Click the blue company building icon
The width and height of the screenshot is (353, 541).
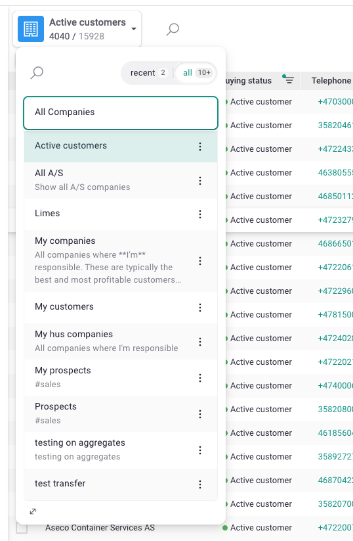point(31,29)
